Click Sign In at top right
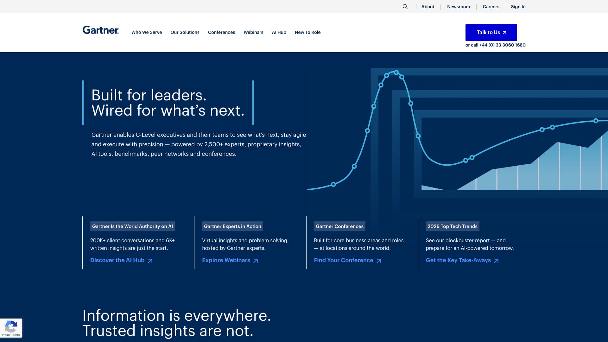Image resolution: width=608 pixels, height=342 pixels. tap(518, 7)
